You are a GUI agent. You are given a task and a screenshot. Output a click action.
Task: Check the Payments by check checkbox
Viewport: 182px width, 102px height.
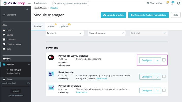click(164, 90)
